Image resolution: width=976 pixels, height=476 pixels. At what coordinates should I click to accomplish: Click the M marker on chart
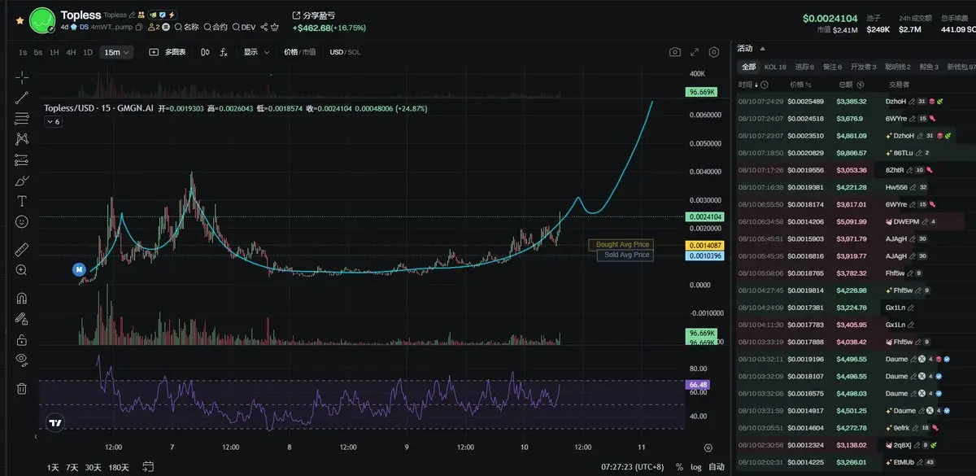pyautogui.click(x=79, y=269)
